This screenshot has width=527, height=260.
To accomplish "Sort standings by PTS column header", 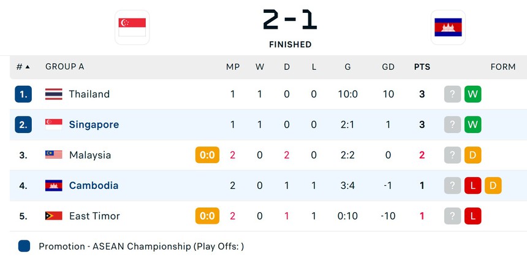I will point(422,67).
